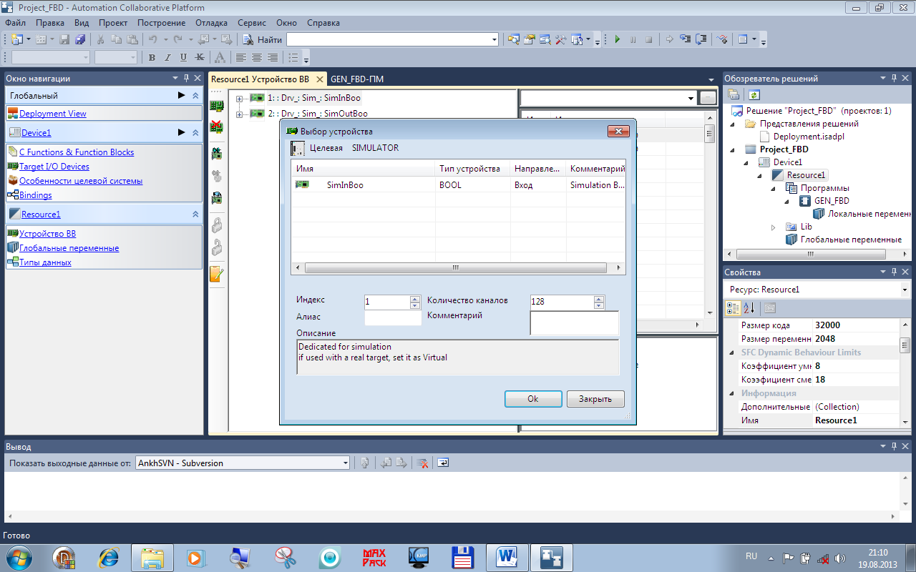The image size is (916, 572).
Task: Toggle Underline formatting icon
Action: (183, 58)
